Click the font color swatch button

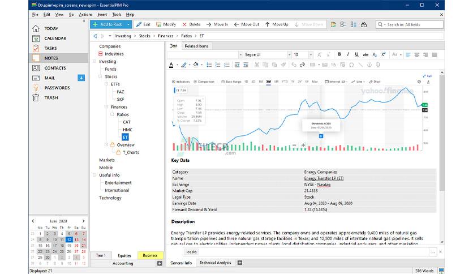pos(171,65)
